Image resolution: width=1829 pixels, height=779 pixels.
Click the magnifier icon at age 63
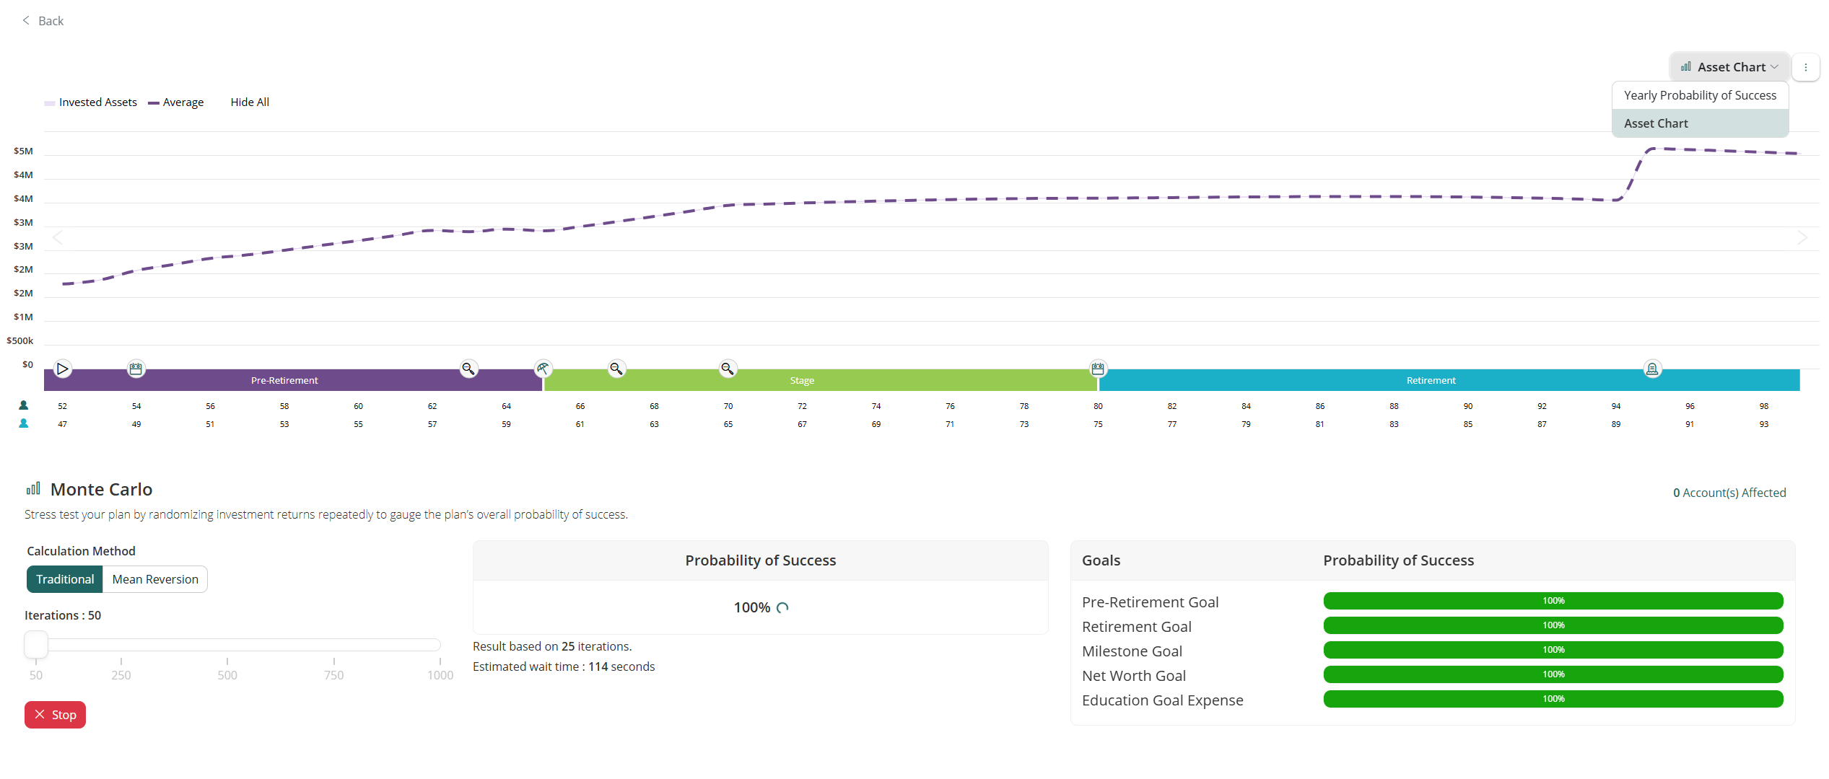click(x=468, y=369)
